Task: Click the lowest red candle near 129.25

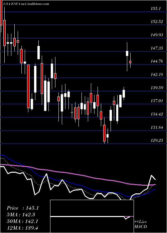Action: coord(104,133)
